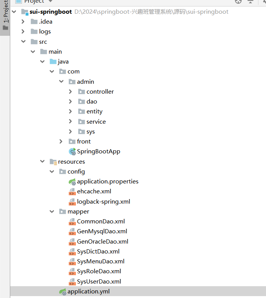The image size is (266, 298).
Task: Expand the controller package
Action: [71, 92]
